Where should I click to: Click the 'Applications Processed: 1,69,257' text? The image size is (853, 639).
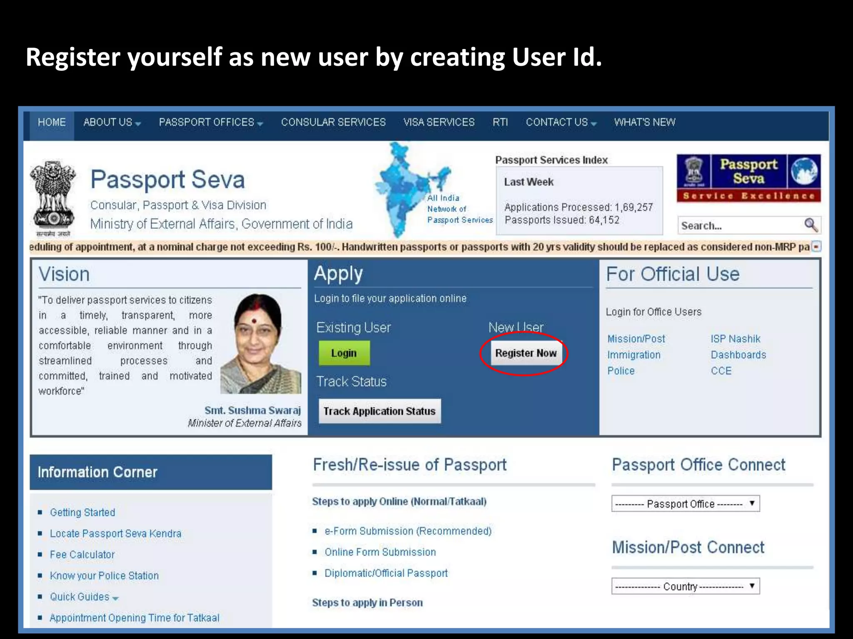point(579,207)
